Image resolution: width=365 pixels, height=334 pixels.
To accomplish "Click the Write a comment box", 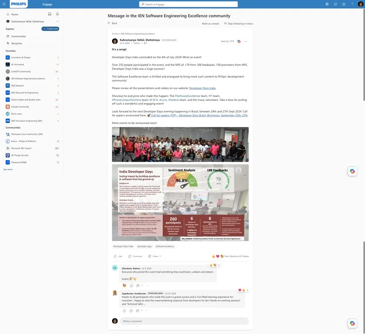I will coord(184,321).
